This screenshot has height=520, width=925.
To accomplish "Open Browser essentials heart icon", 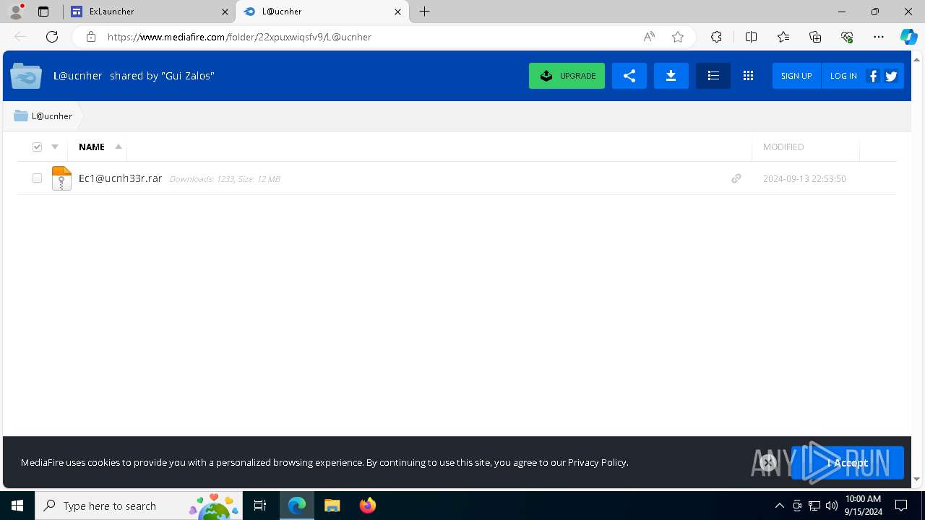I will point(847,37).
